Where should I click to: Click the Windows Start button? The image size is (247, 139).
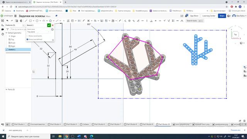pyautogui.click(x=3, y=136)
